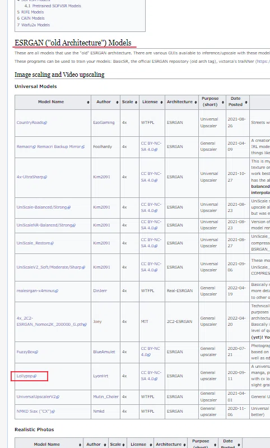Click the Universal Models subheading
The image size is (270, 448).
click(36, 86)
